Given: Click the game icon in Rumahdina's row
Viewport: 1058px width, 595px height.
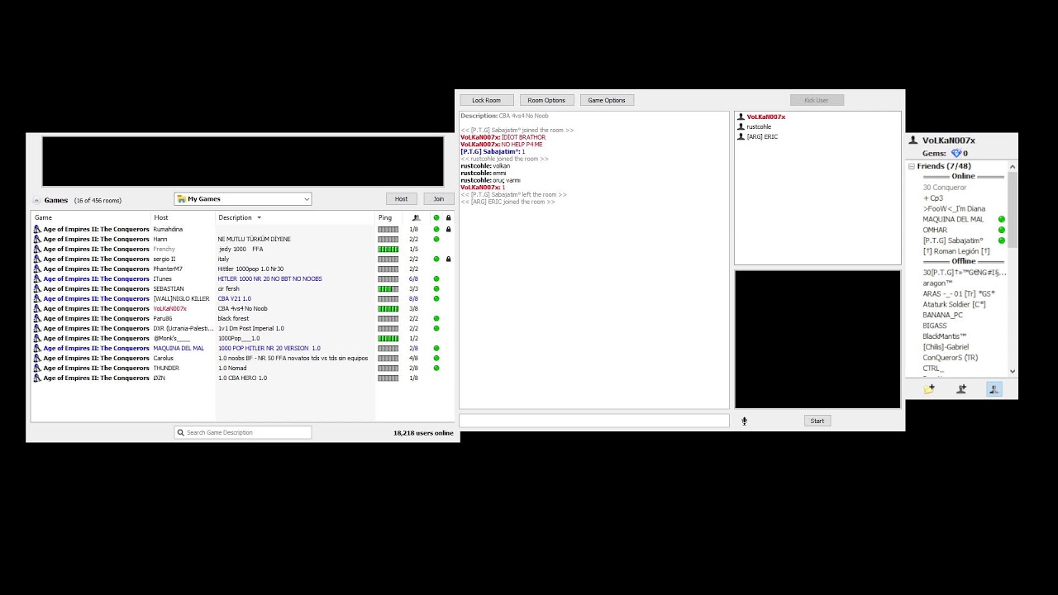Looking at the screenshot, I should (37, 229).
